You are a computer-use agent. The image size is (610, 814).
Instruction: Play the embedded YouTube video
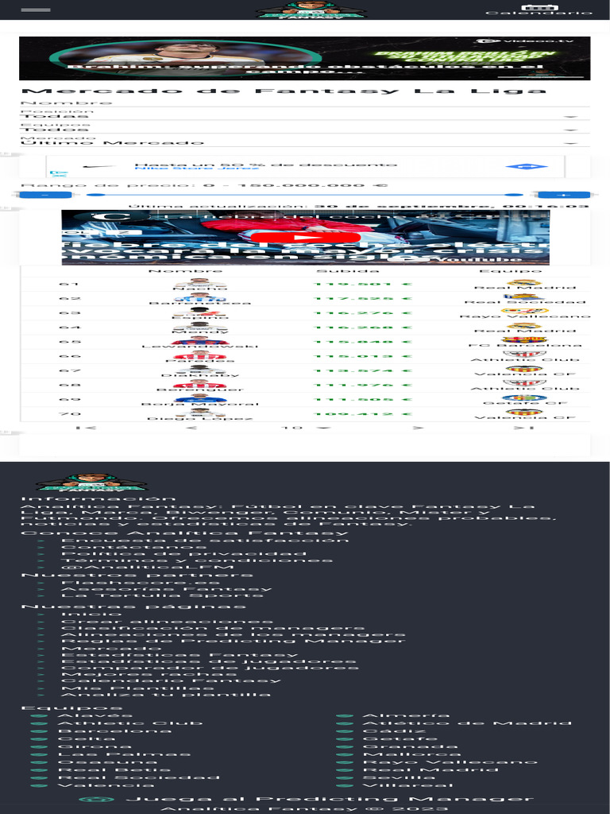click(x=305, y=238)
